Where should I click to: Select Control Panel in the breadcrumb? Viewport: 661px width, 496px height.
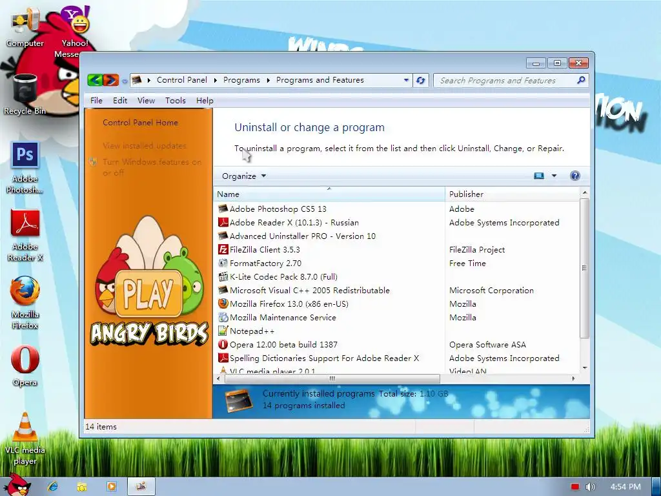(181, 80)
